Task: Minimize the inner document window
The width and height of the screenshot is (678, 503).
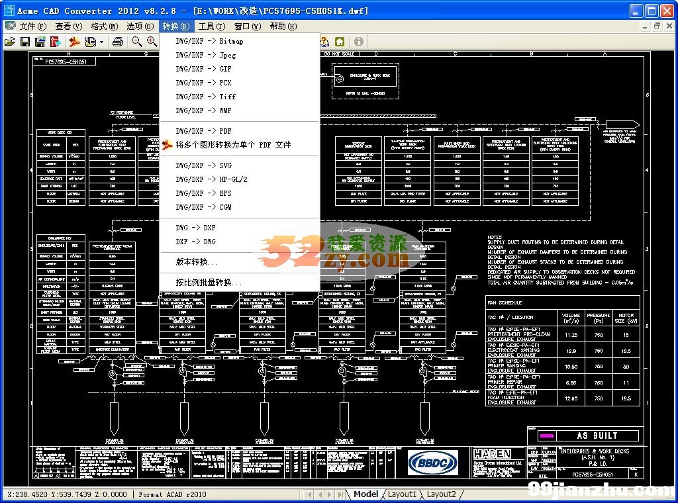Action: pos(645,26)
